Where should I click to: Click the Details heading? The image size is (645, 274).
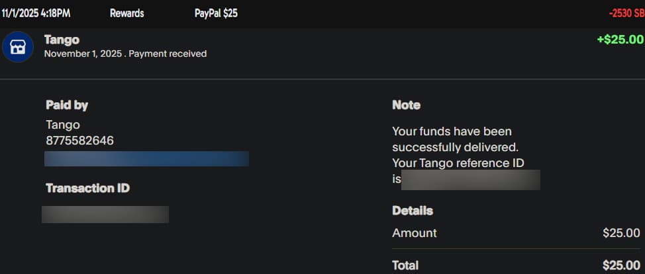tap(413, 211)
